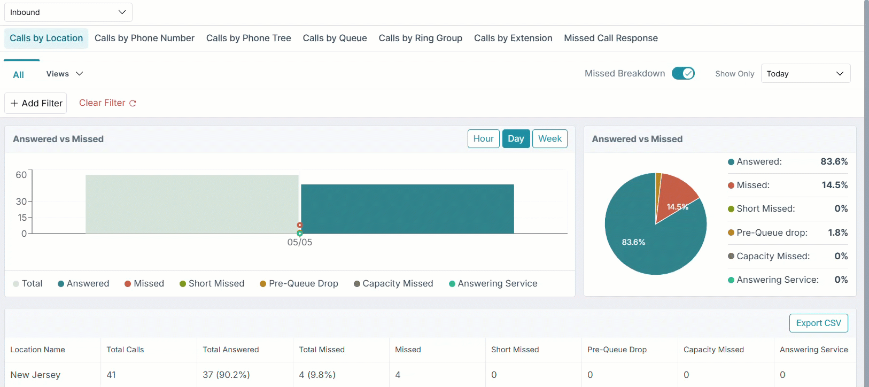Click the Clear Filter link
Screen dimensions: 869x387
(x=102, y=103)
